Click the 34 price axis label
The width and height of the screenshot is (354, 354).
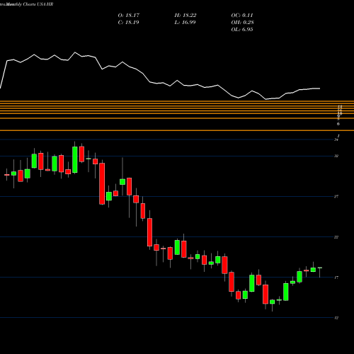pyautogui.click(x=336, y=139)
